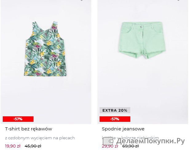Click the ДелаемПокупки.Ру watermark text
Viewport: 189px width, 150px height.
click(x=150, y=141)
